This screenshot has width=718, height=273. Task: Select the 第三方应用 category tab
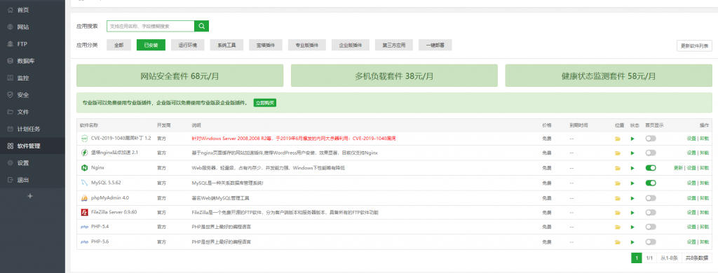coord(394,45)
